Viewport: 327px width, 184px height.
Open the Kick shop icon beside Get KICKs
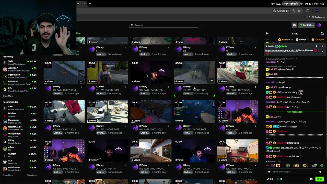(294, 25)
